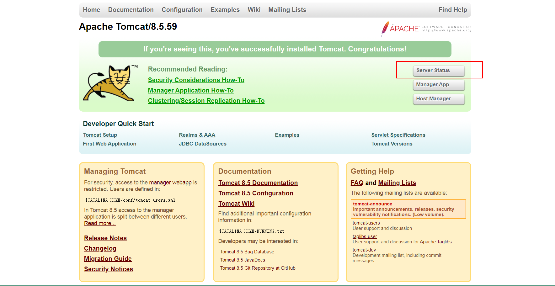The height and width of the screenshot is (286, 555).
Task: Open the Security Notices link
Action: pyautogui.click(x=109, y=269)
